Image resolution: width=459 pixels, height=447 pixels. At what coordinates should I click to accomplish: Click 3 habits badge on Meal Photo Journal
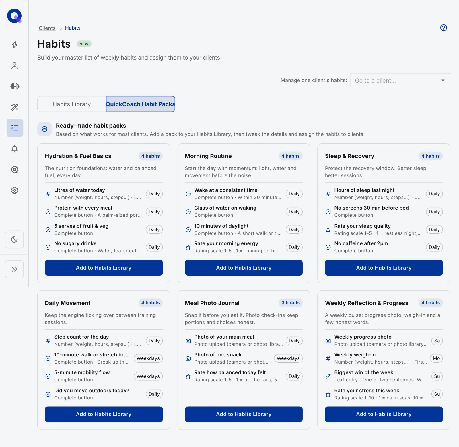coord(290,303)
